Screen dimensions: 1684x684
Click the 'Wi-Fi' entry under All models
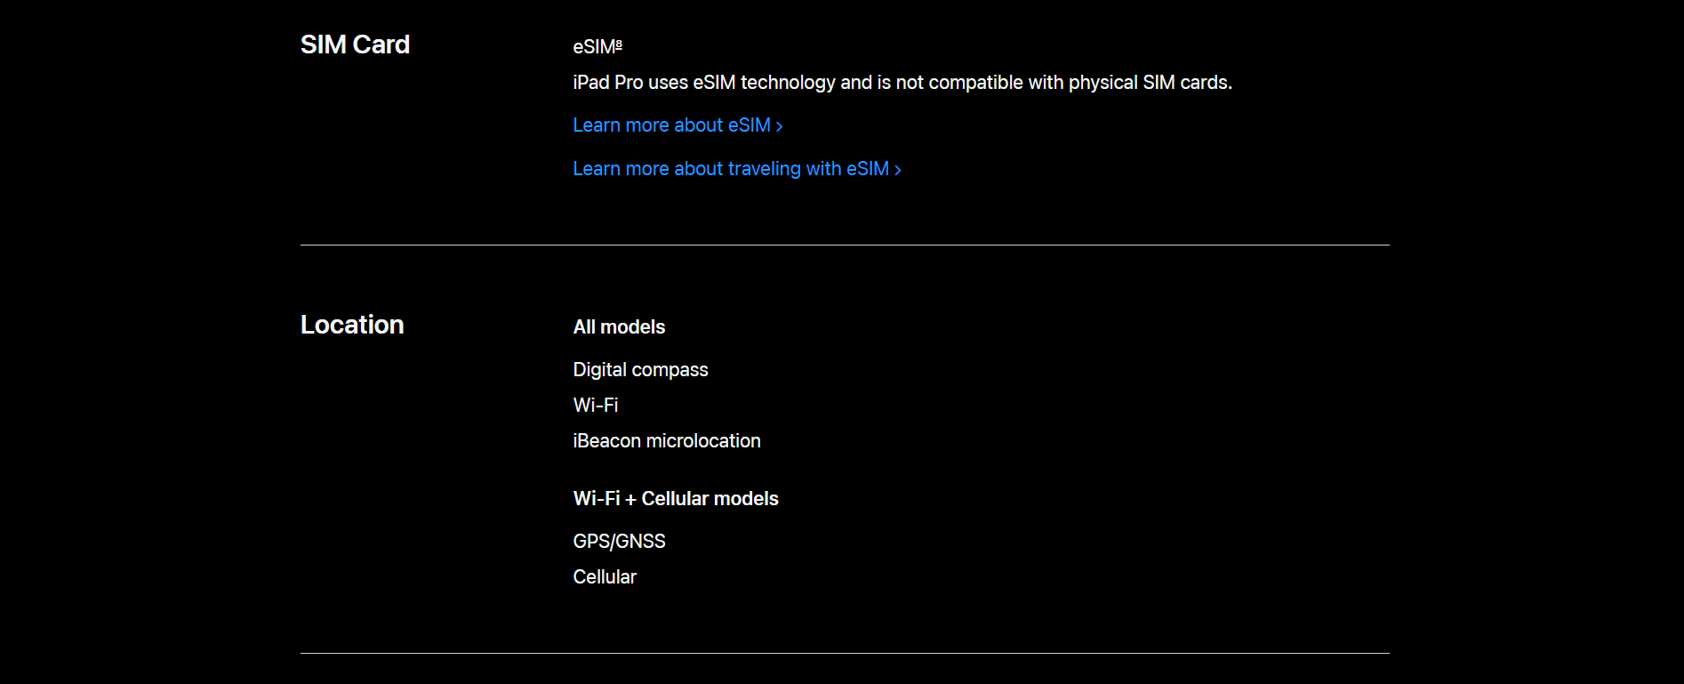point(595,406)
